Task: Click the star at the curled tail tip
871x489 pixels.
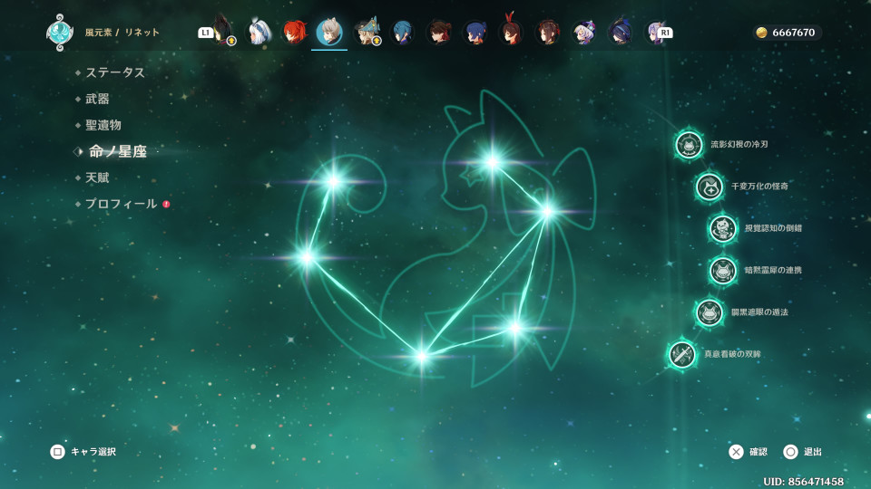Action: click(333, 181)
